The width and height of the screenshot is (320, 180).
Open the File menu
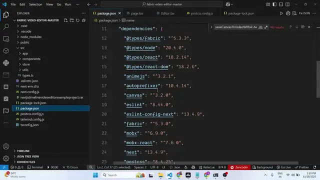click(13, 4)
